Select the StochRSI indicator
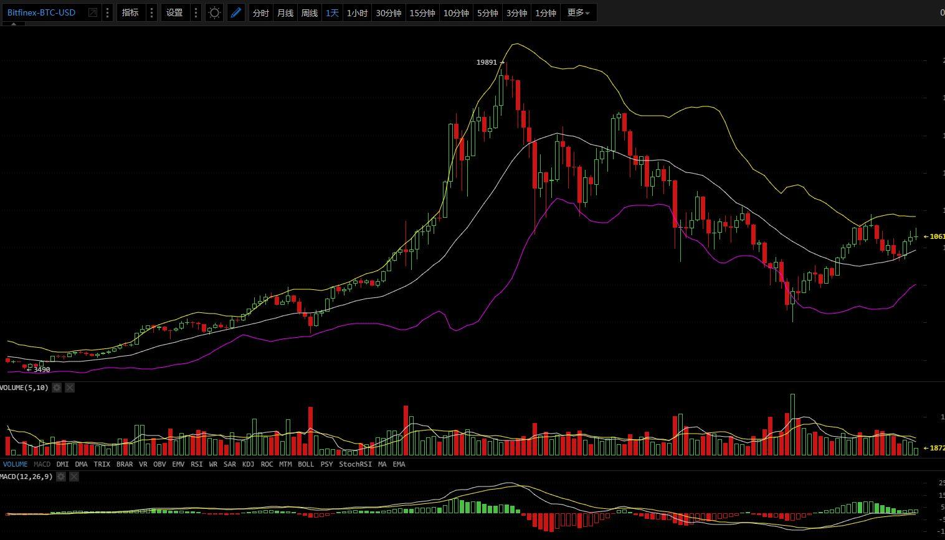Screen dimensions: 945x540 point(355,464)
